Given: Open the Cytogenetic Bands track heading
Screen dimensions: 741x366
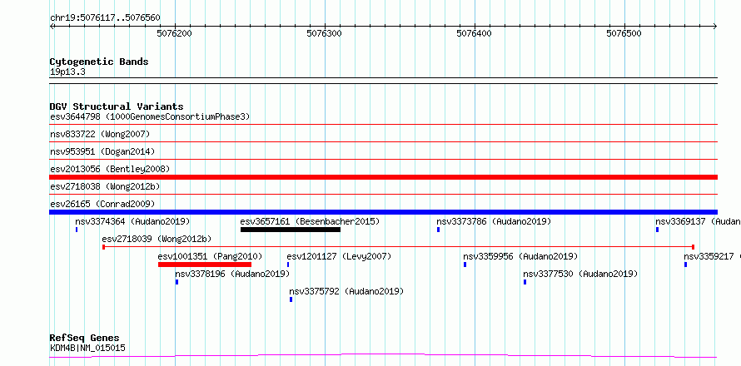Looking at the screenshot, I should point(99,62).
